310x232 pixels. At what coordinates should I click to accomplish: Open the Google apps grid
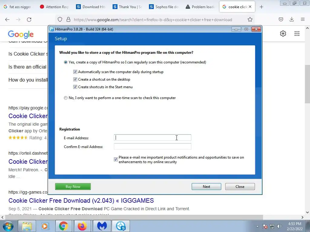[x=297, y=34]
